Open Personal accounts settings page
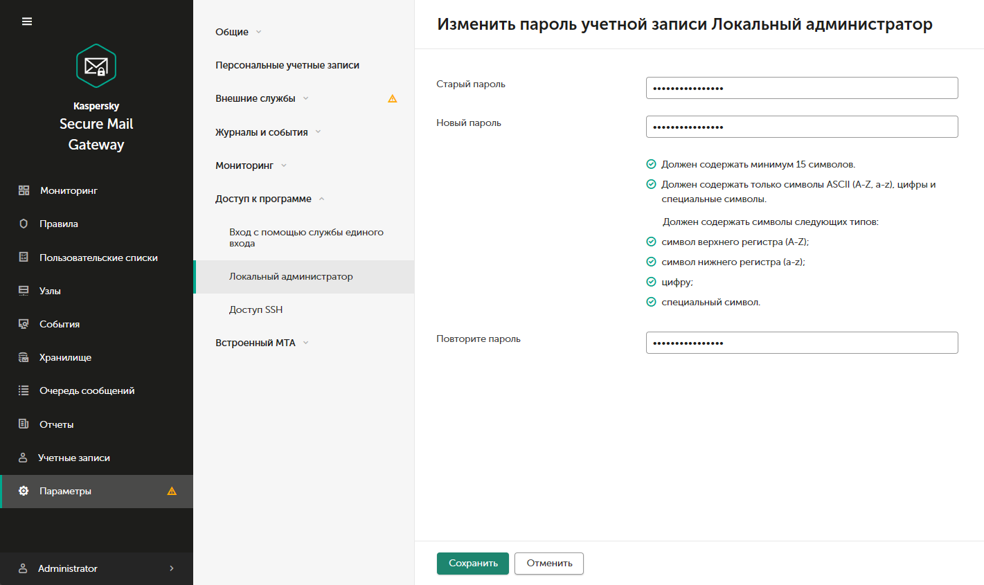The height and width of the screenshot is (585, 984). click(287, 65)
